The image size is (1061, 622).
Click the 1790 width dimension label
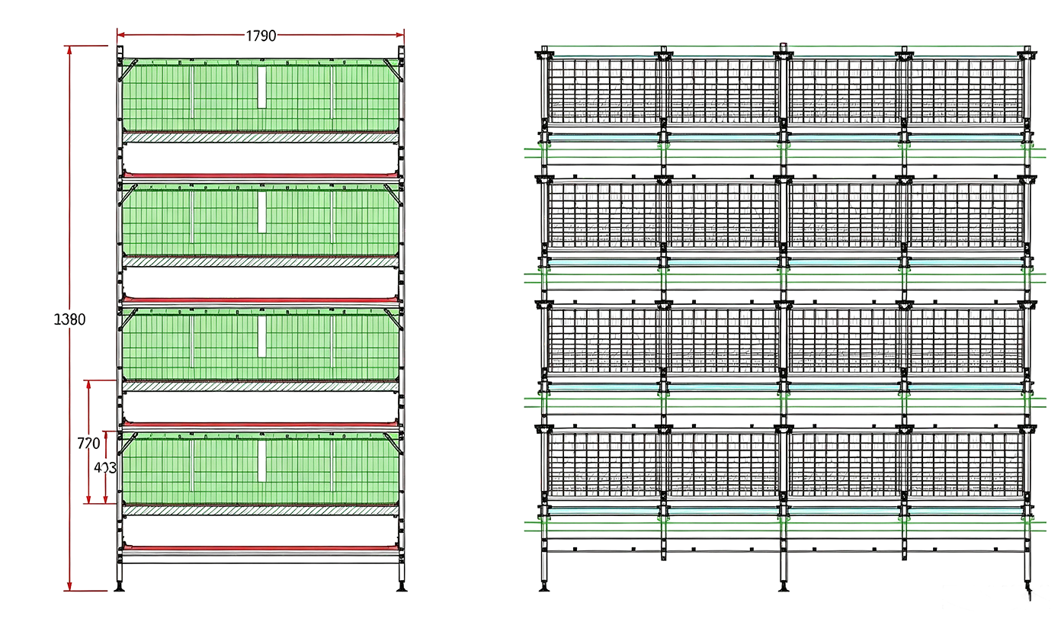[261, 35]
